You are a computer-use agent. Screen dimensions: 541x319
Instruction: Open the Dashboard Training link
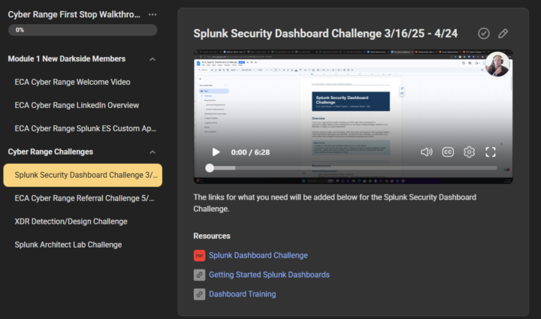pyautogui.click(x=242, y=293)
